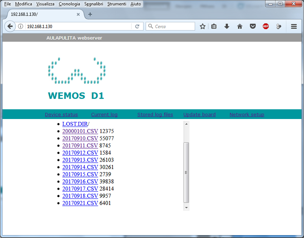Go back with the browser back arrow
Screen dimensions: 304x238
[10, 26]
